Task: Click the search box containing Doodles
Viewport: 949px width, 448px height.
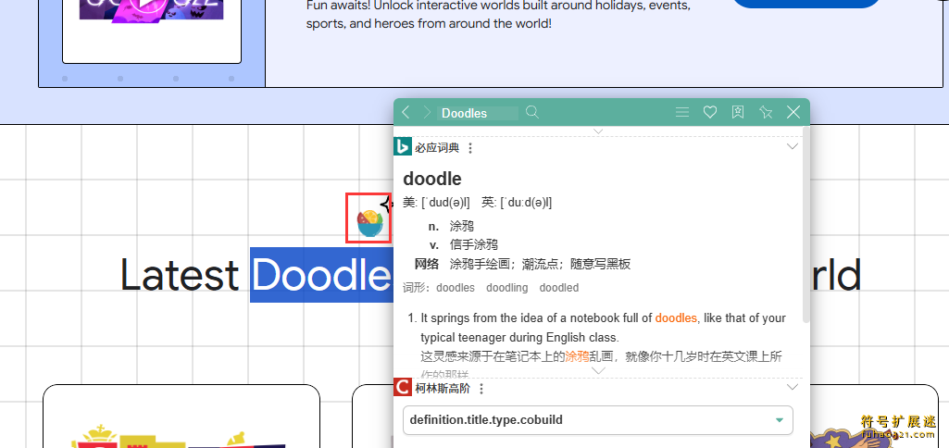Action: point(478,113)
